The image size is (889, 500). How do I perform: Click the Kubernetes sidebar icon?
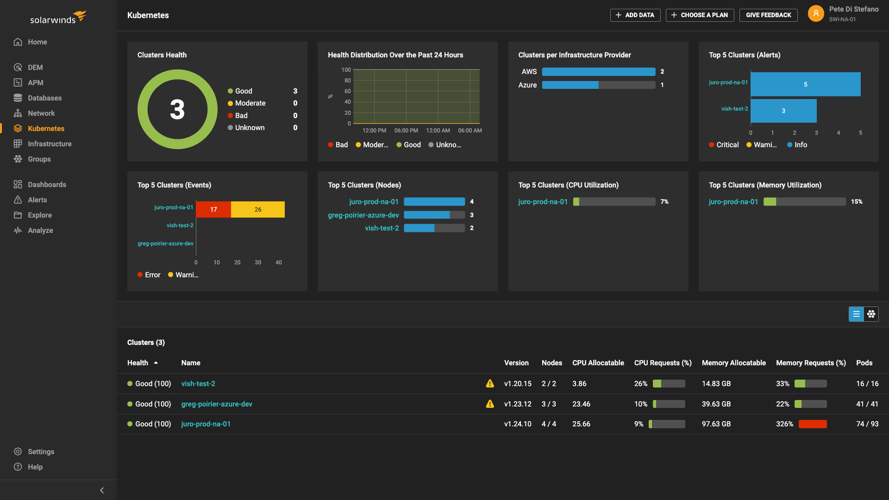click(x=18, y=128)
